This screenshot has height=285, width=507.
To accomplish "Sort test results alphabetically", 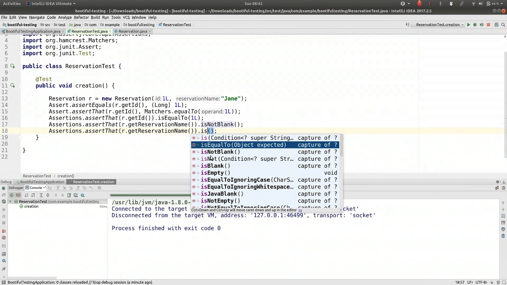I will tap(26, 195).
